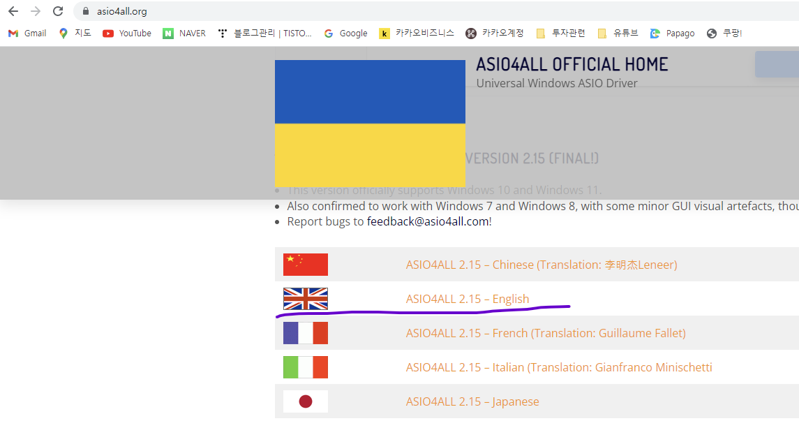The width and height of the screenshot is (799, 421).
Task: Click the French flag icon
Action: click(306, 333)
